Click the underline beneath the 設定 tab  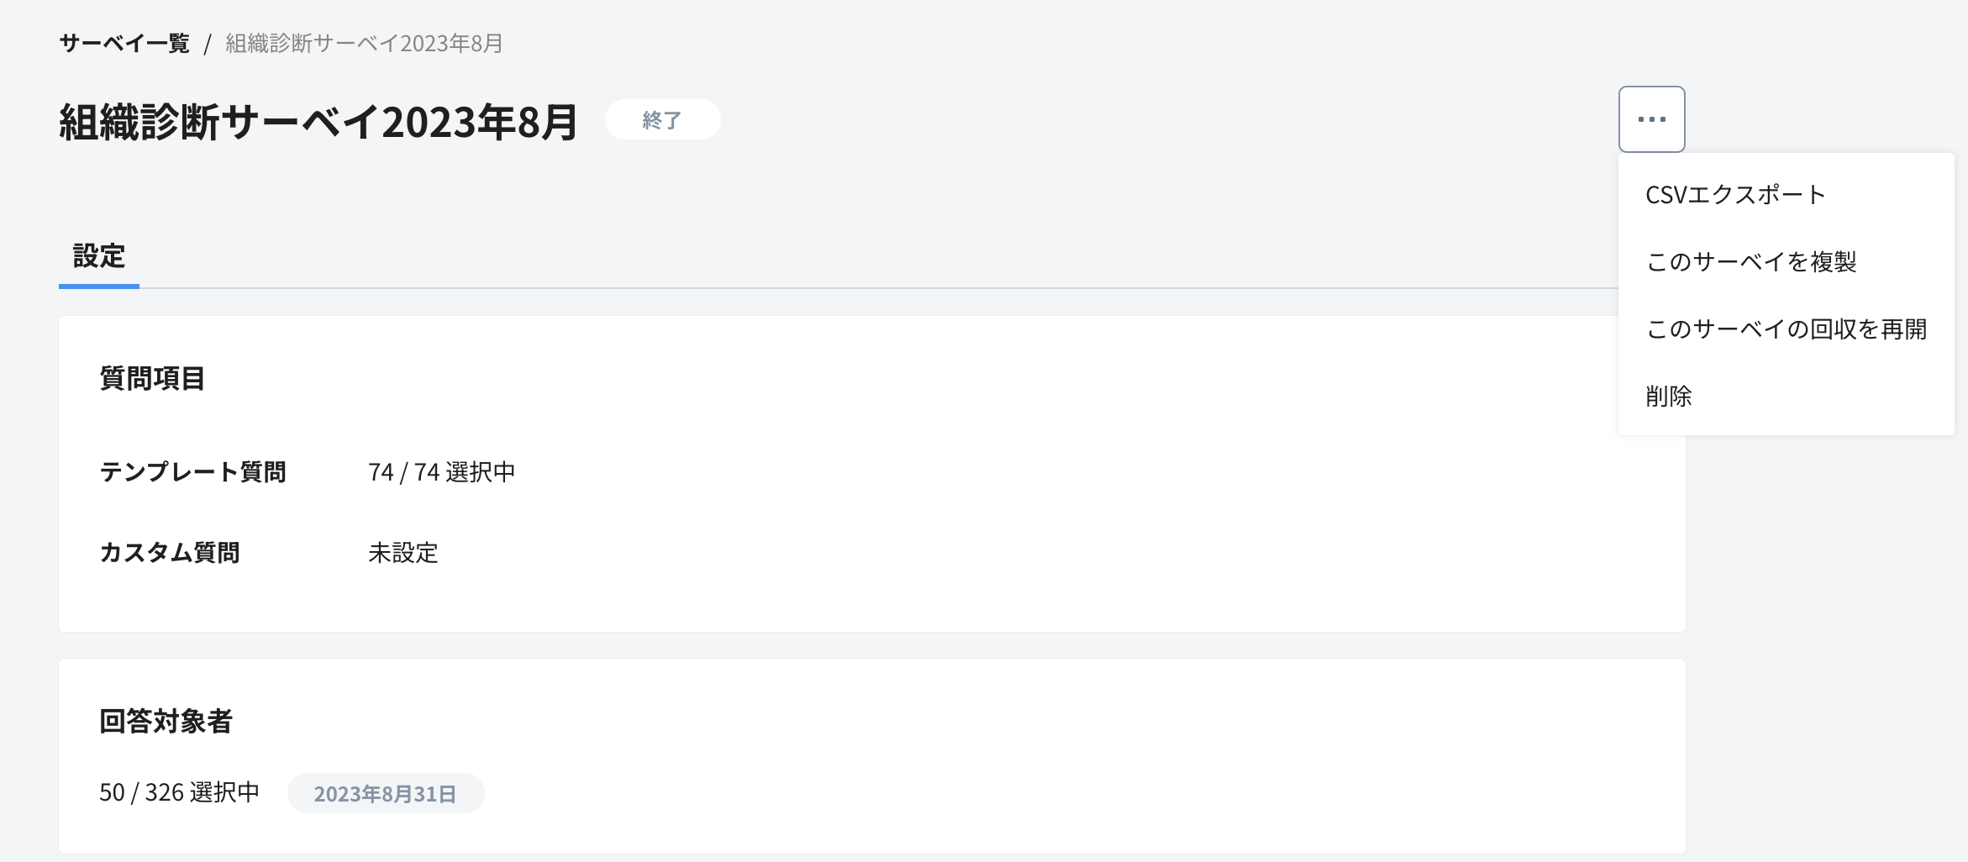(99, 286)
